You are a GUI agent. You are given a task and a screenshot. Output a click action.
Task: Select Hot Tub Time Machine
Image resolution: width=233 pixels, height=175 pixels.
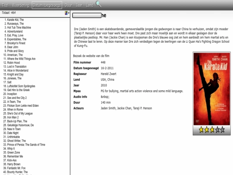click(x=19, y=28)
